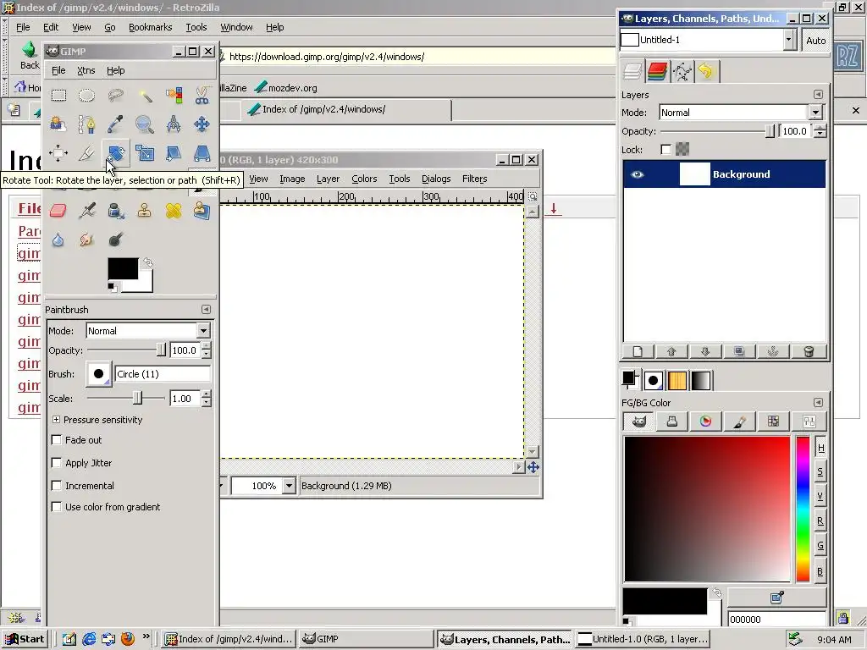
Task: Switch to the Untitled-1.0 taskbar window
Action: pyautogui.click(x=643, y=639)
